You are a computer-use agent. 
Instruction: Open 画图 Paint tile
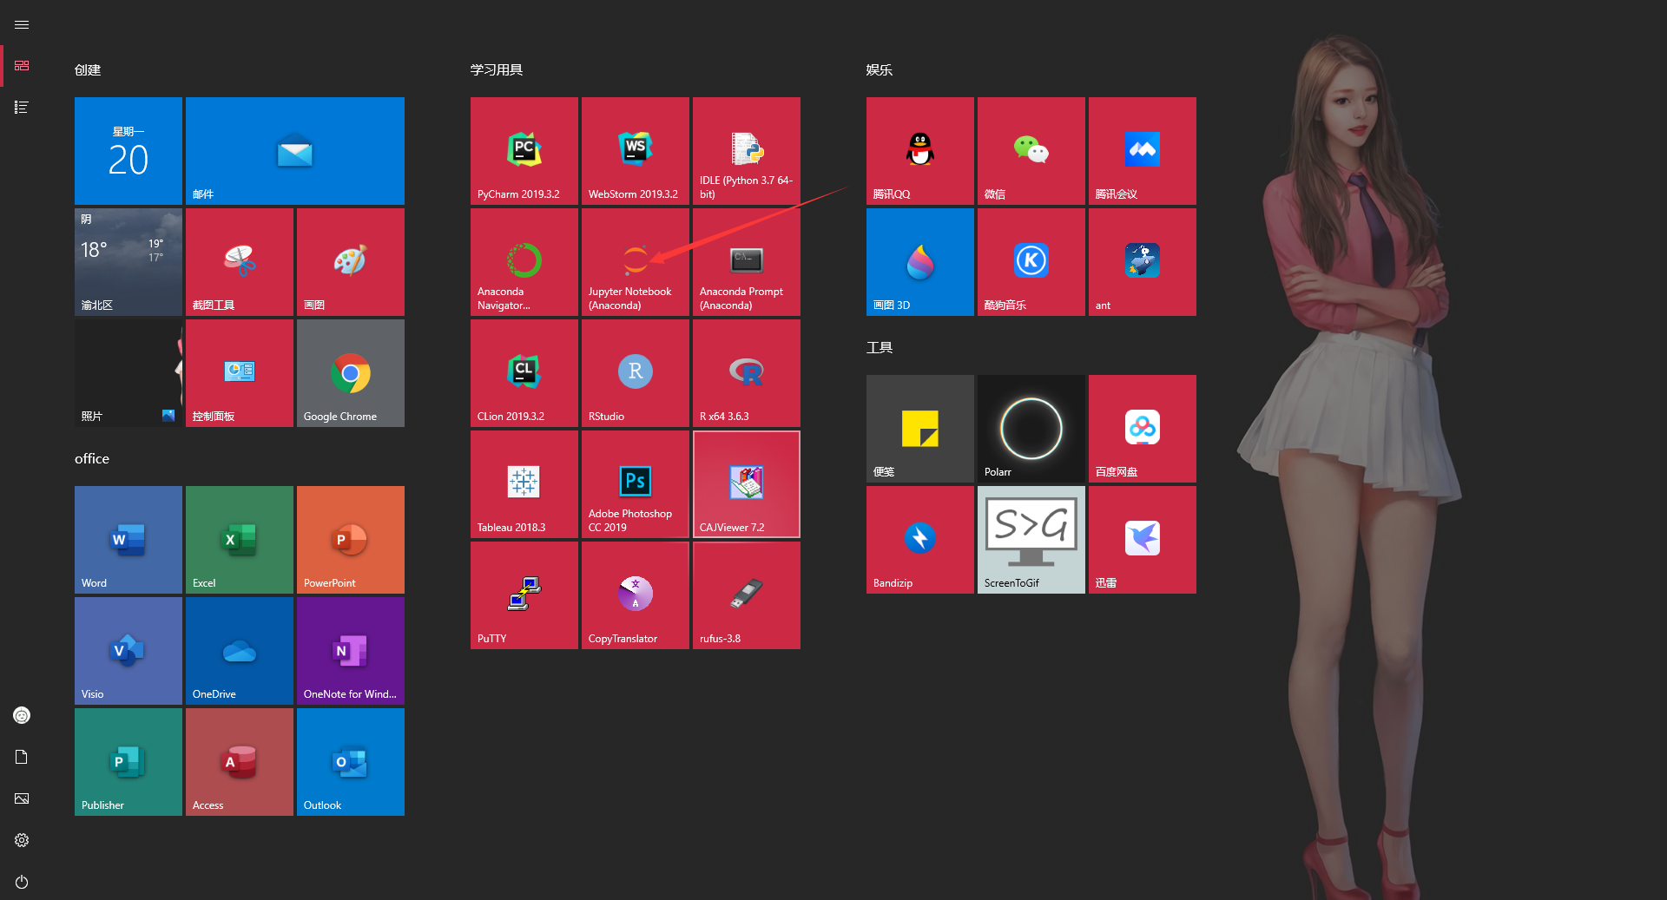(351, 262)
